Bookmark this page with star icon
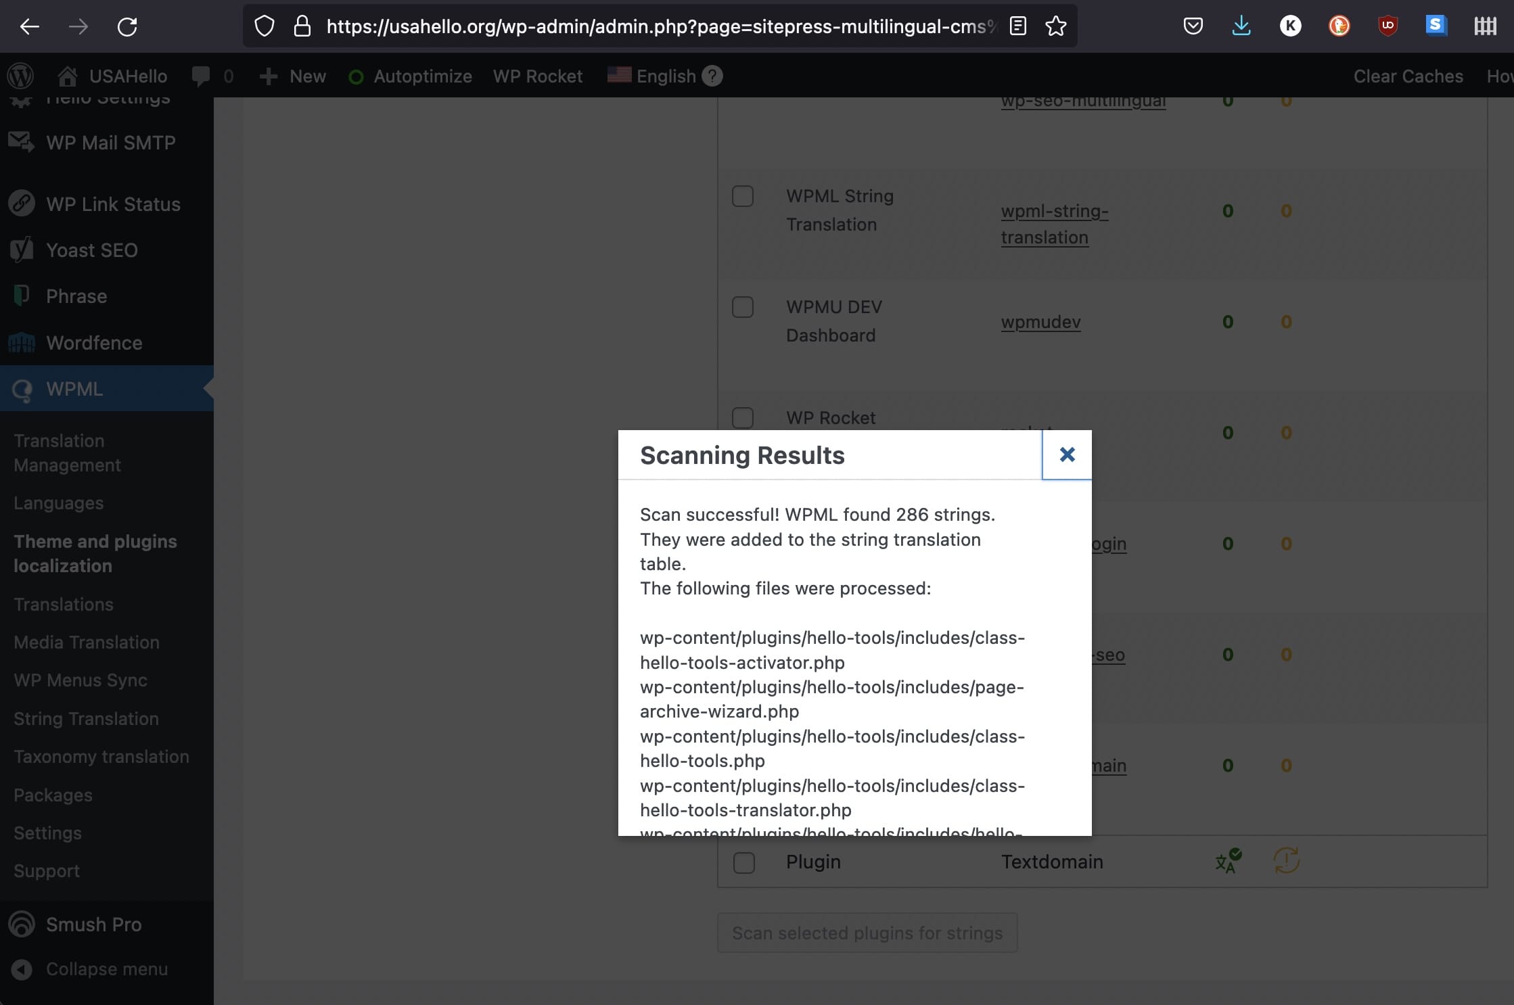 tap(1055, 26)
